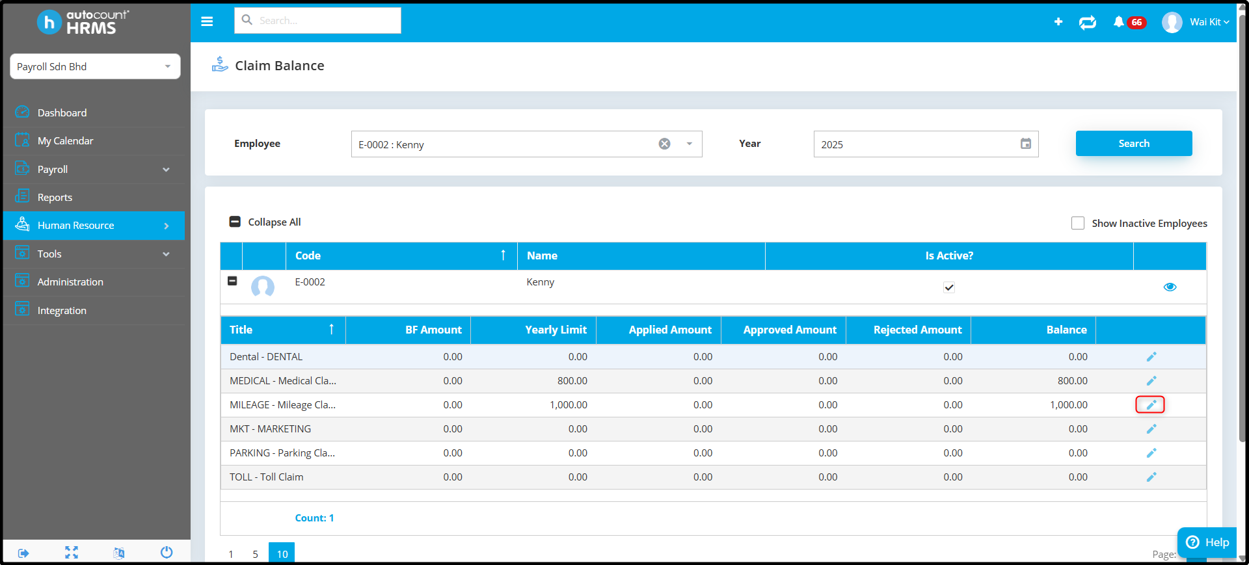Set page size to 5
This screenshot has width=1249, height=565.
coord(255,554)
